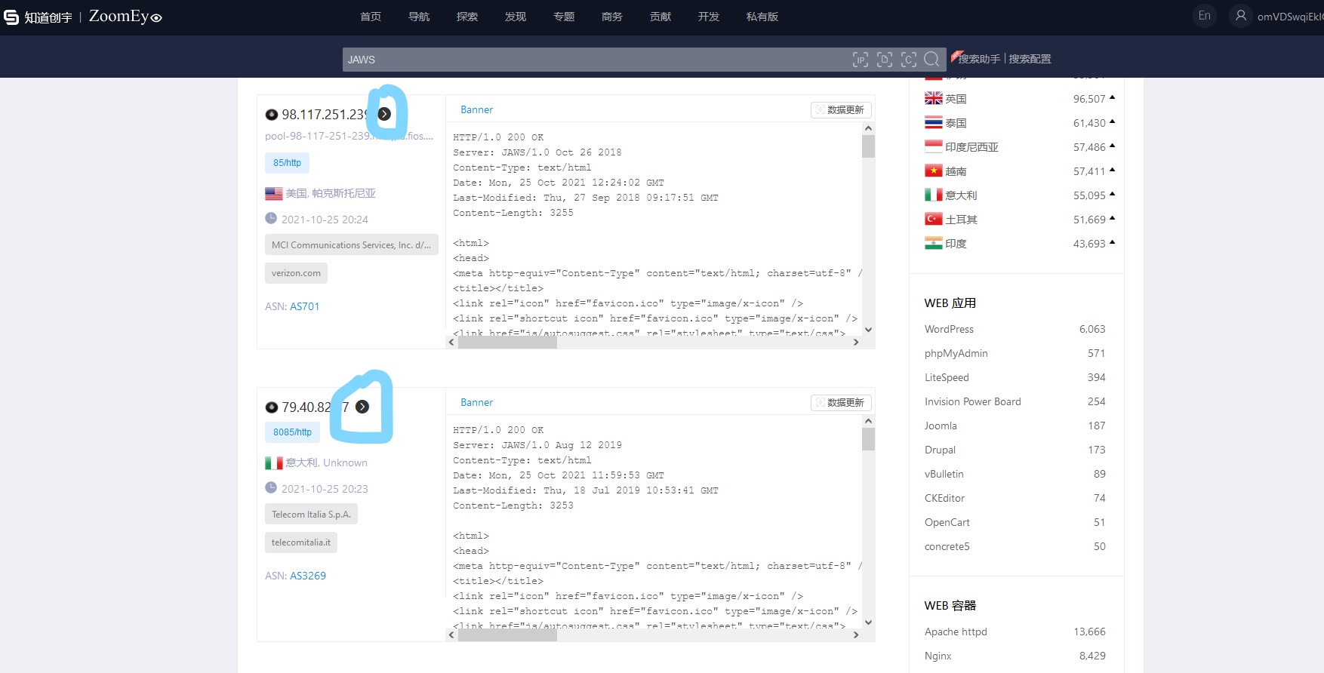Open the 搜索助手 link
This screenshot has height=673, width=1324.
click(x=979, y=59)
